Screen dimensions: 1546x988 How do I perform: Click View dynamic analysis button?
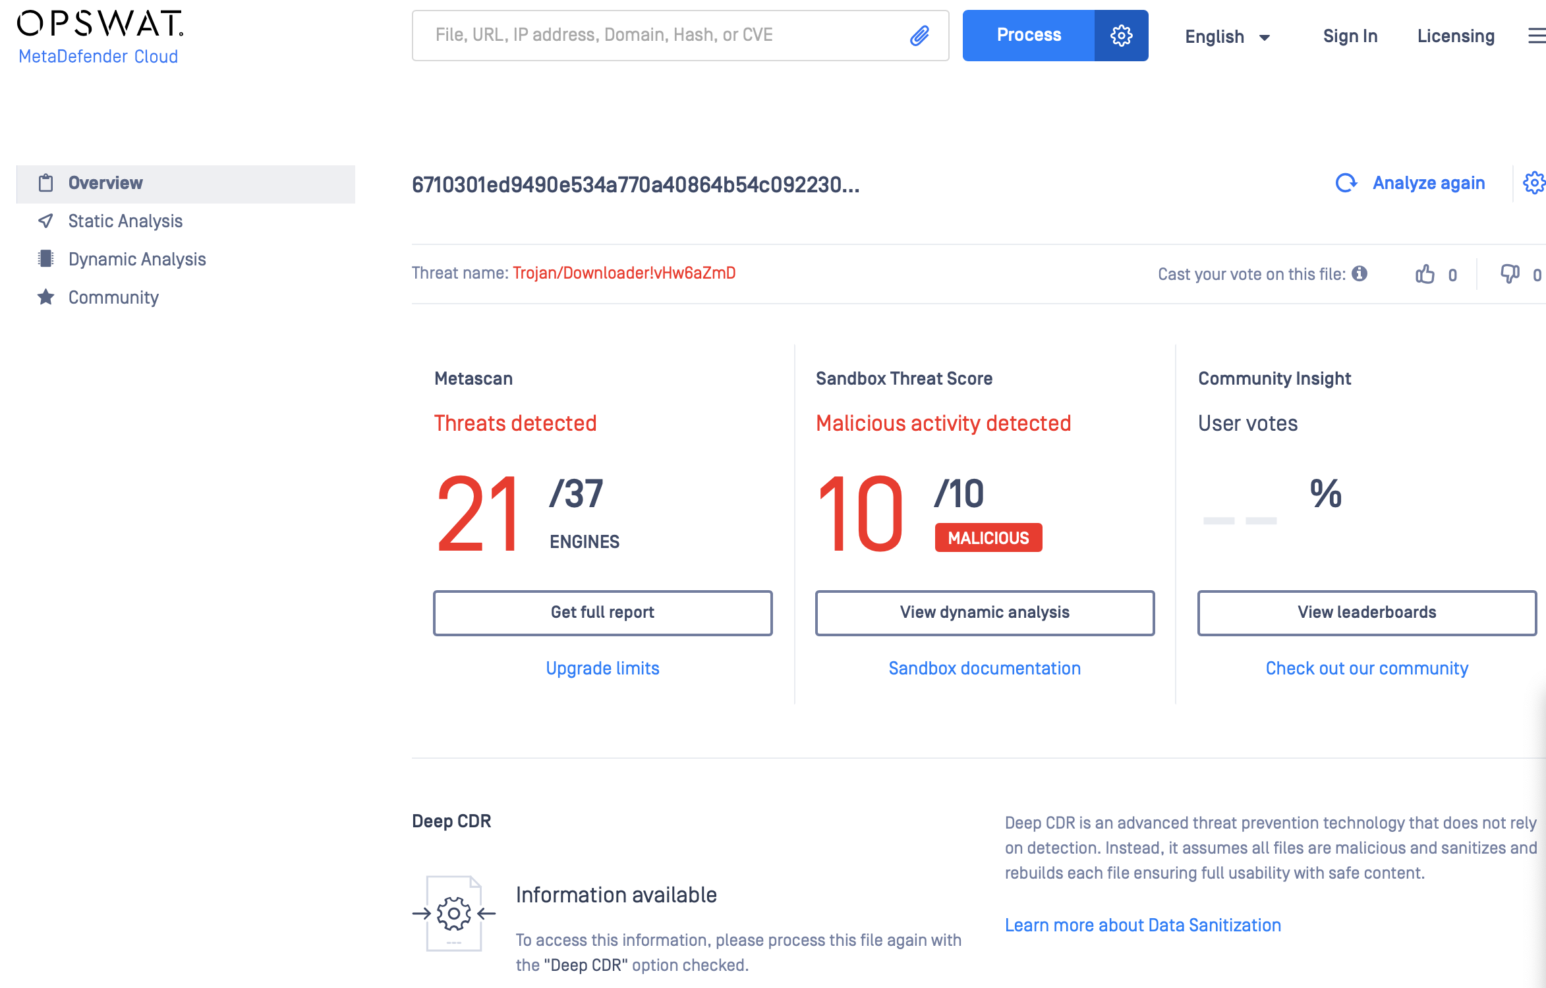pyautogui.click(x=985, y=613)
